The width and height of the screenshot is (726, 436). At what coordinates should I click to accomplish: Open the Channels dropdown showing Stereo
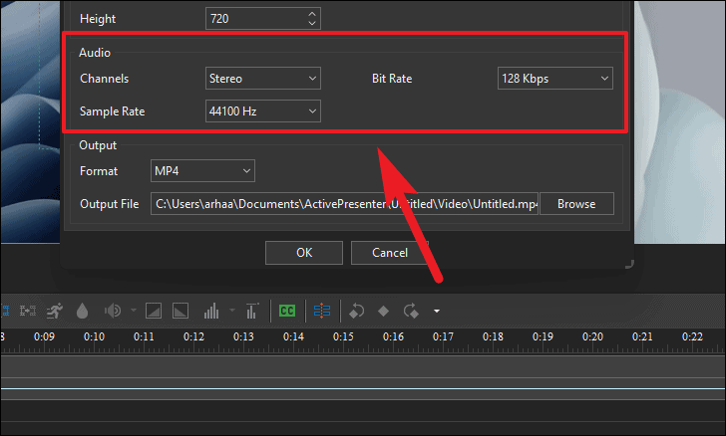tap(263, 78)
